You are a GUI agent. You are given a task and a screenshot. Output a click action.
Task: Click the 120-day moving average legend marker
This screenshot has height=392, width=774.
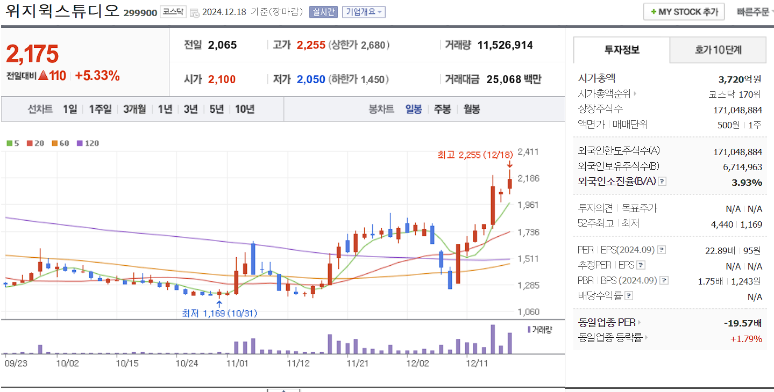(80, 143)
